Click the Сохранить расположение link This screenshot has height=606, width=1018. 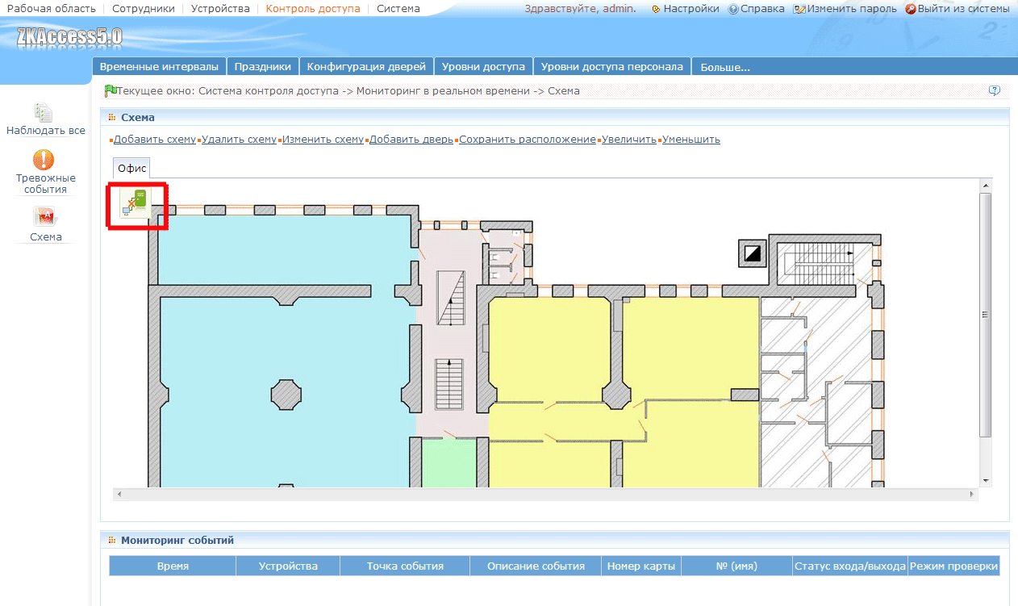[x=527, y=140]
